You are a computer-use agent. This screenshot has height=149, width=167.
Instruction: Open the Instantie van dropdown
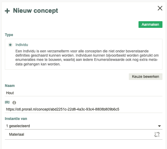[x=84, y=126]
